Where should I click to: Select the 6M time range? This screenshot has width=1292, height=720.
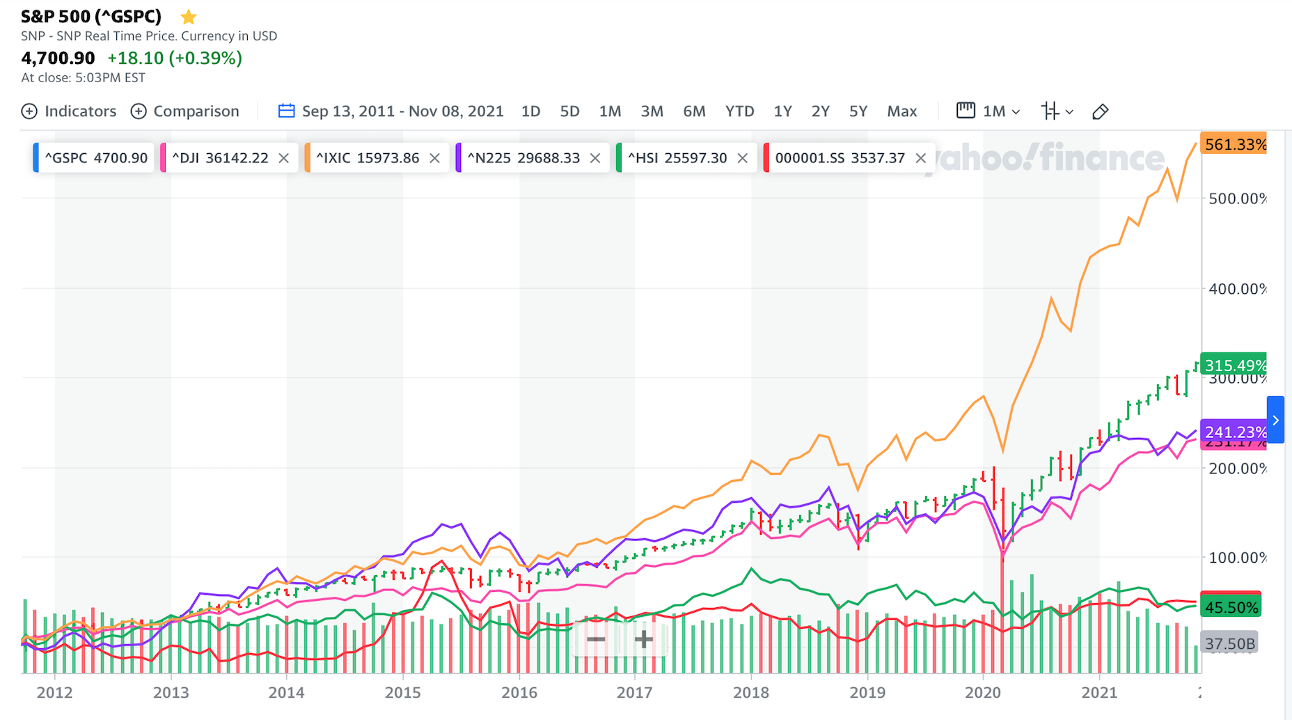694,111
